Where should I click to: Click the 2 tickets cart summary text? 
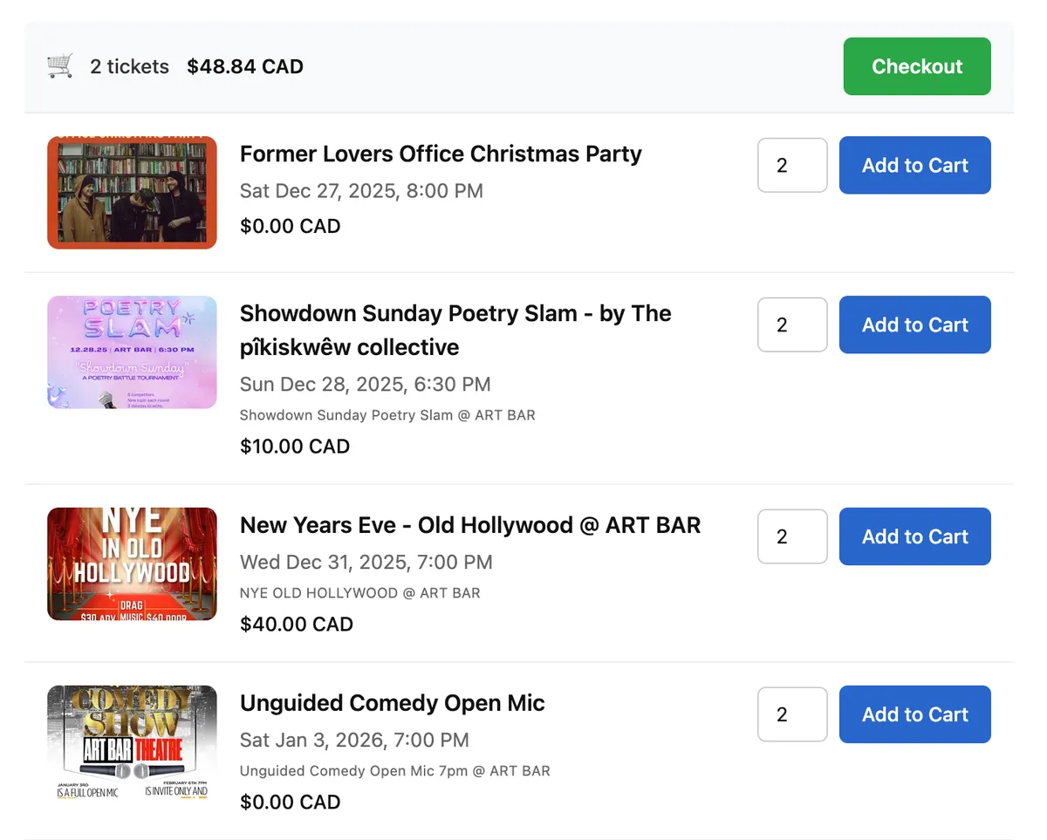(x=130, y=66)
